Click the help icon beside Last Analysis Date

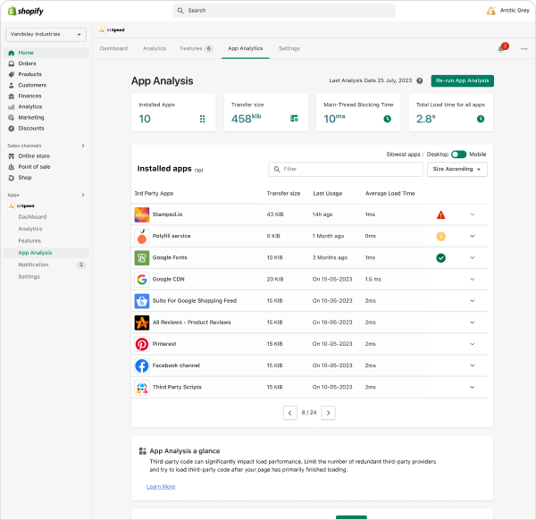420,80
